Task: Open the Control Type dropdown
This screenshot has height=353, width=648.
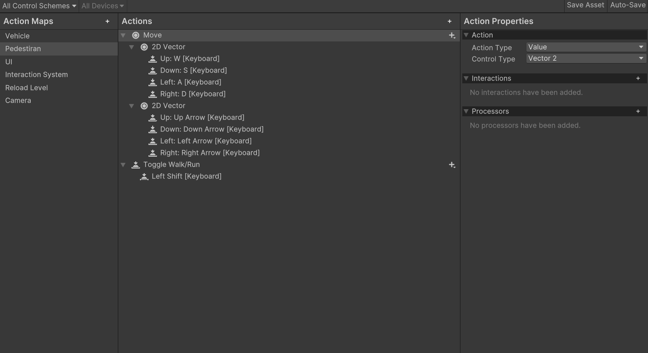Action: [586, 58]
